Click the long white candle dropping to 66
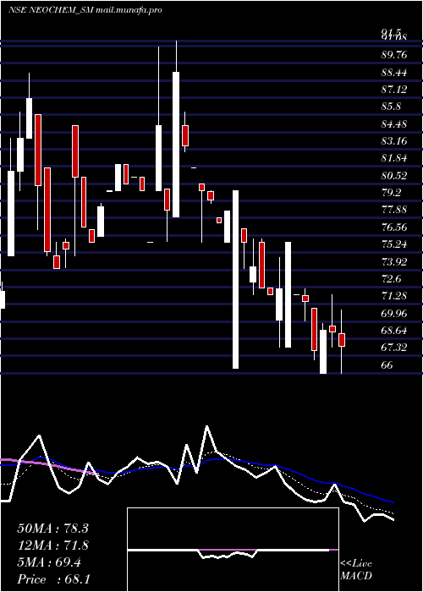Image resolution: width=423 pixels, height=592 pixels. pos(235,279)
